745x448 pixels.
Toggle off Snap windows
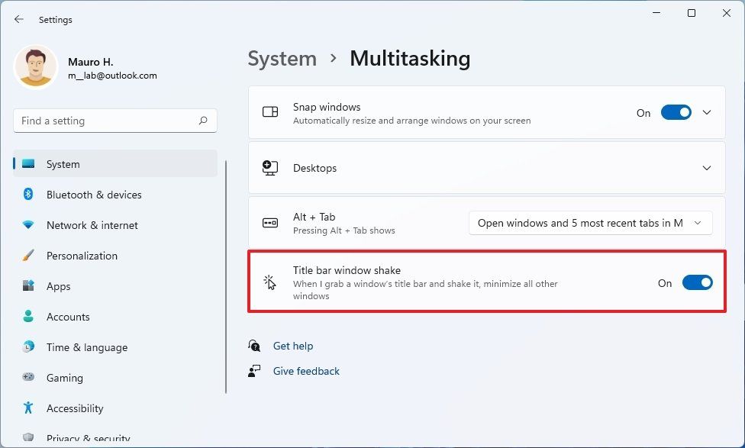point(676,111)
